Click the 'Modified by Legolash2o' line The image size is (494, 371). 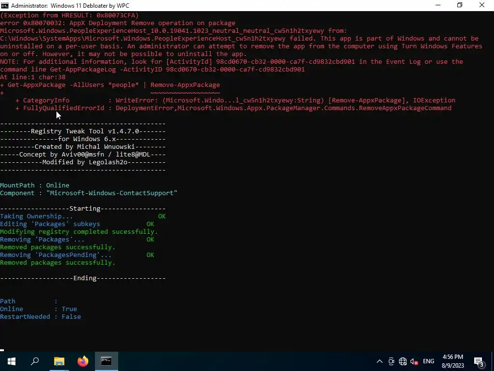pyautogui.click(x=83, y=162)
